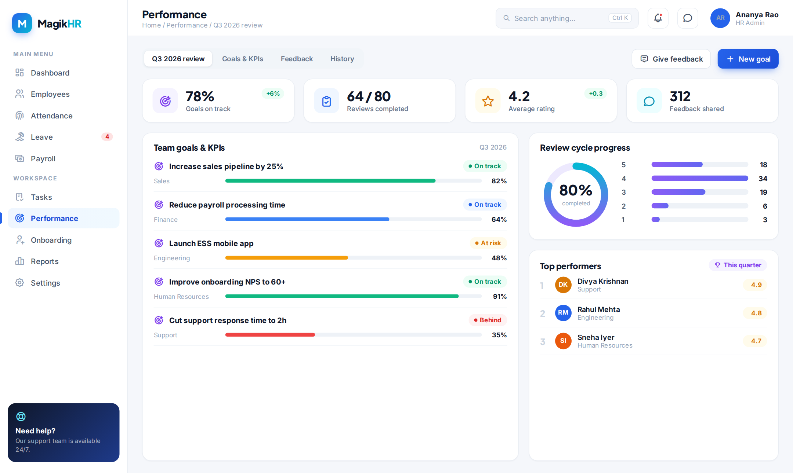The image size is (793, 473).
Task: Click the Tasks checklist icon in the sidebar
Action: (x=19, y=197)
